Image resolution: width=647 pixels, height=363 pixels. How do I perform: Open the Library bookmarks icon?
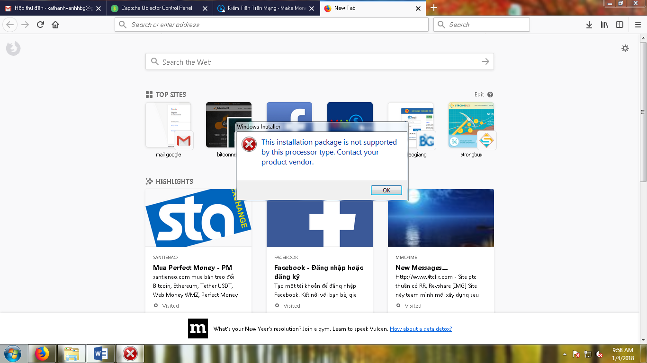604,25
